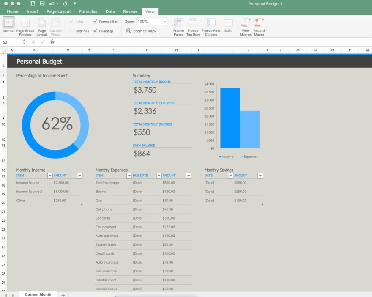Click inside the formula bar field
The image size is (372, 297).
click(x=213, y=42)
